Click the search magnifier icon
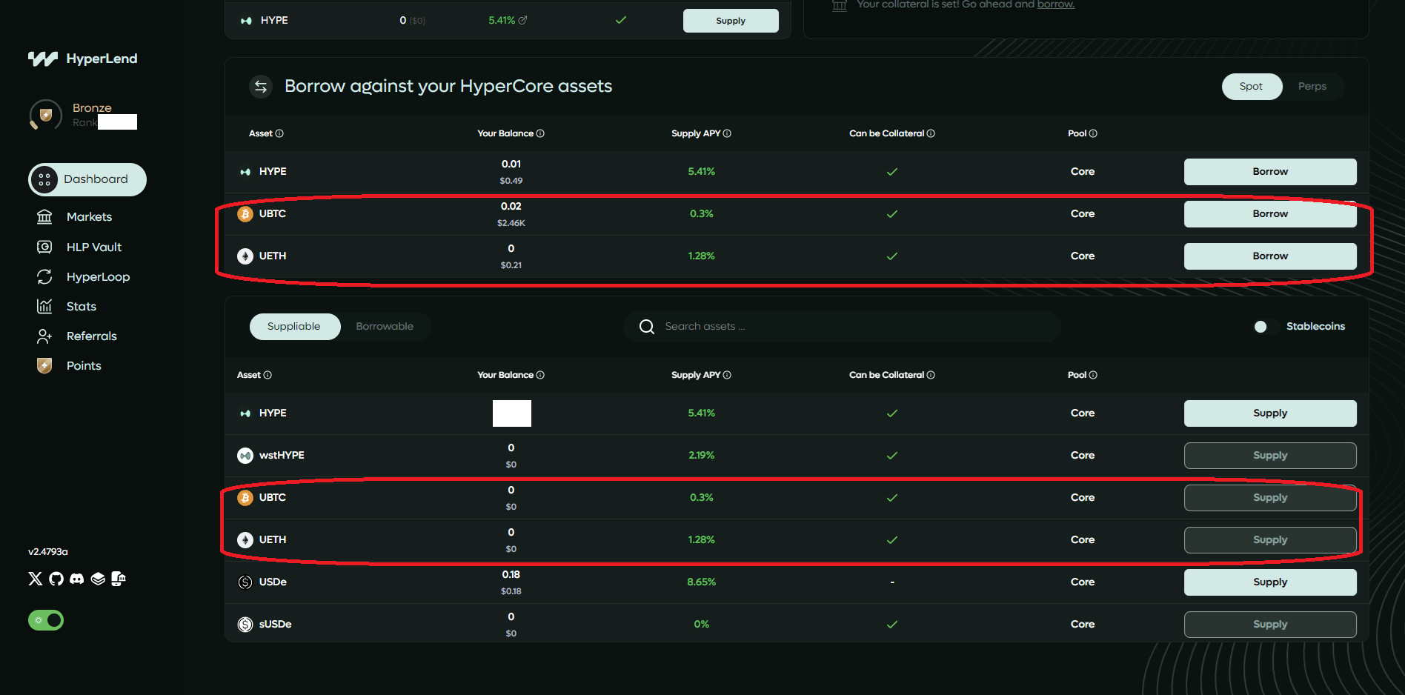Screen dimensions: 1405x695 tap(647, 327)
